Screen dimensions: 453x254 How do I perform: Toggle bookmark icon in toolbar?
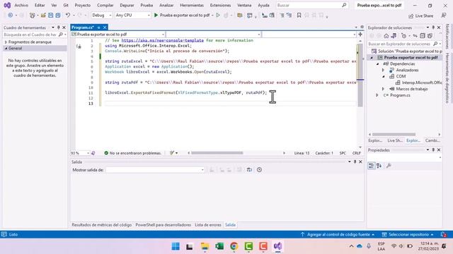point(299,15)
